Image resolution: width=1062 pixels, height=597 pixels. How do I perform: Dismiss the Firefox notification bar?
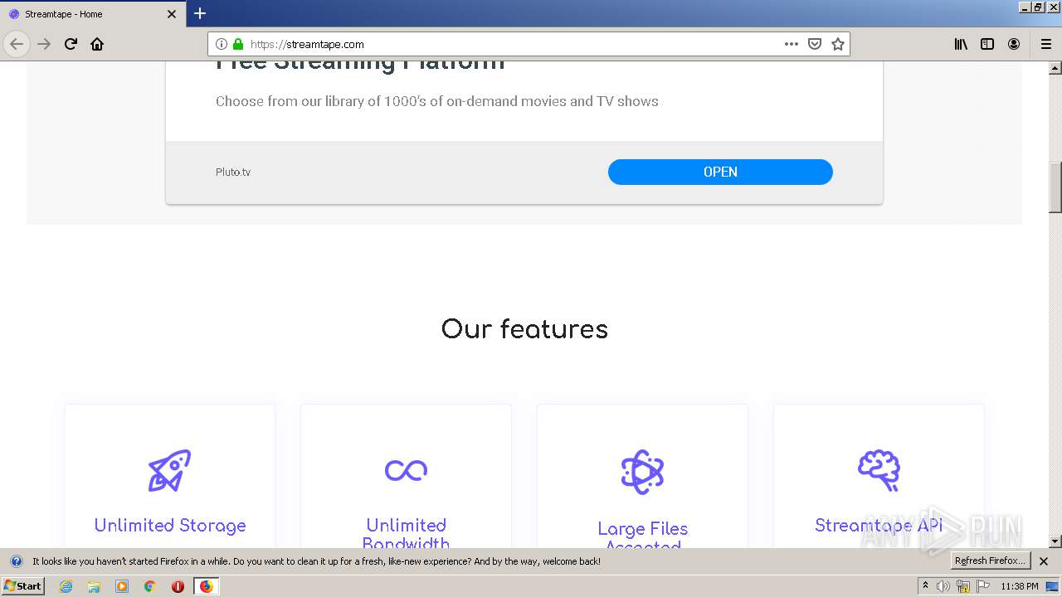pyautogui.click(x=1044, y=561)
